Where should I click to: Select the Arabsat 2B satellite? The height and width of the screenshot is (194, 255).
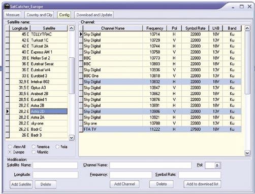click(39, 94)
